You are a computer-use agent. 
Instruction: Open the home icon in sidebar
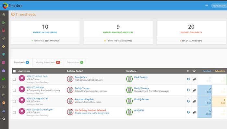[4, 15]
